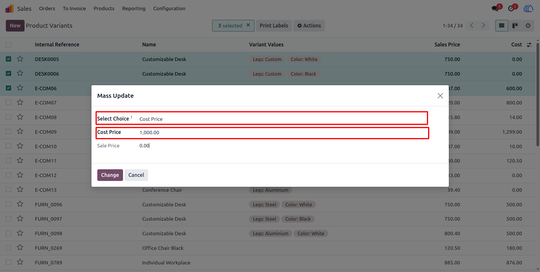Screen dimensions: 540x272
Task: Clear the 3 selected filter
Action: click(x=248, y=25)
